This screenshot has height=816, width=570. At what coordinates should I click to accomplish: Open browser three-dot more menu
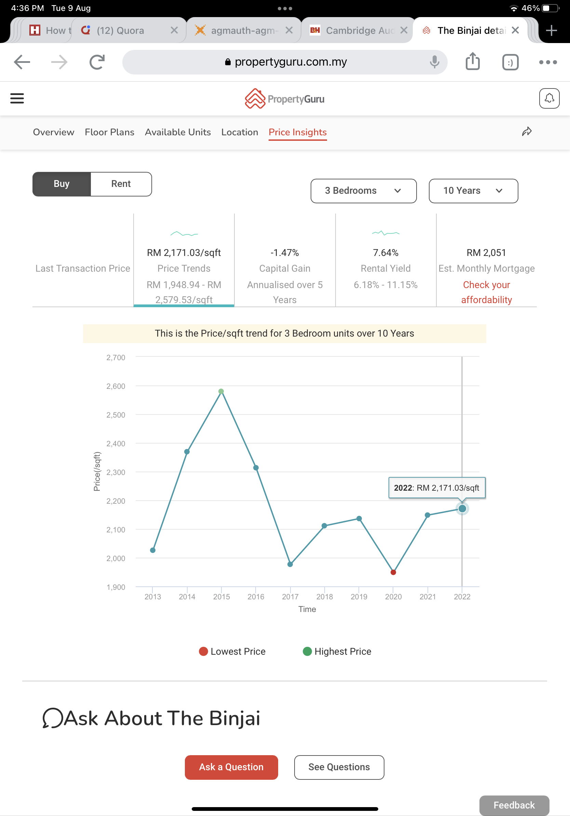tap(547, 62)
